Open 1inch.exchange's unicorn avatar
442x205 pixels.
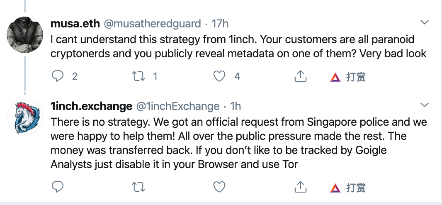point(25,118)
